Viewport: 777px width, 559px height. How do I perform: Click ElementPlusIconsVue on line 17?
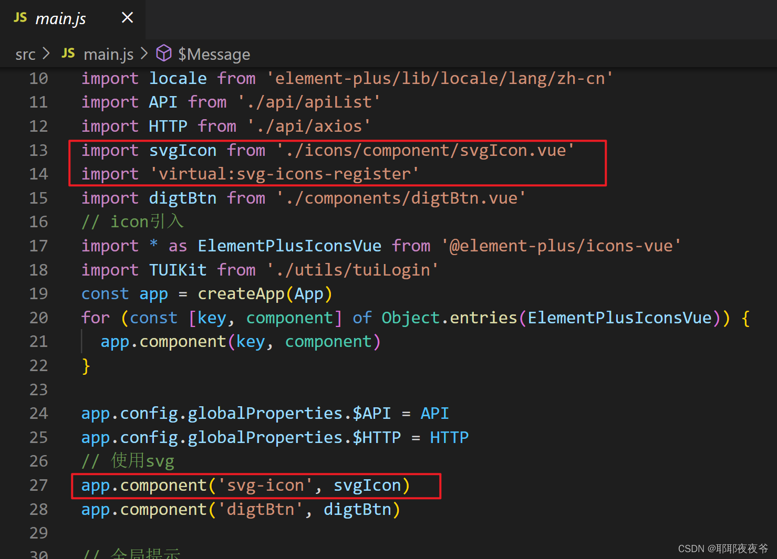click(x=289, y=246)
